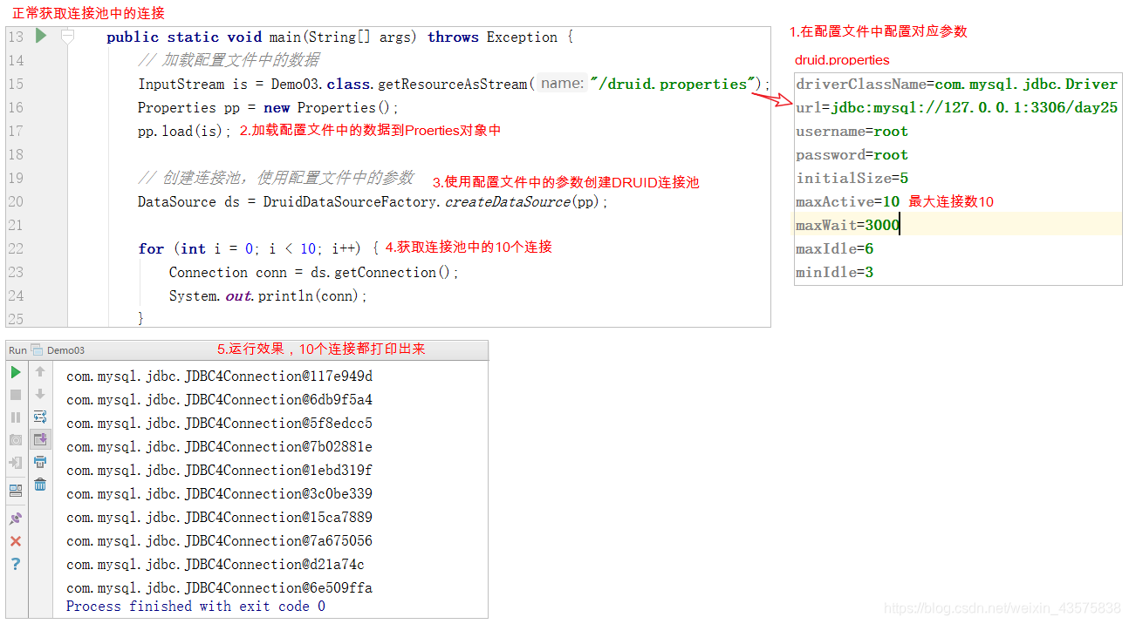Image resolution: width=1129 pixels, height=624 pixels.
Task: Click console line JDBC4Connection@117e949d
Action: tap(219, 376)
